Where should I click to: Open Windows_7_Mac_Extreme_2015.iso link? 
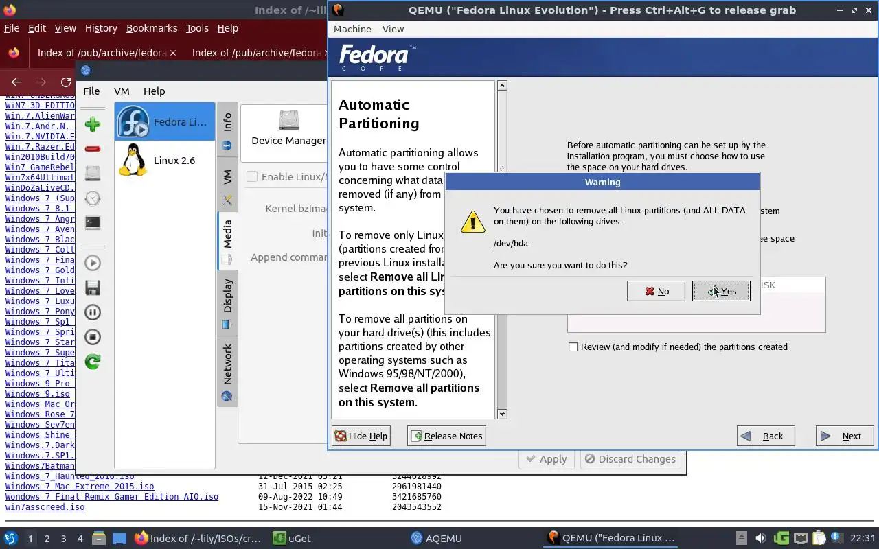(x=80, y=487)
